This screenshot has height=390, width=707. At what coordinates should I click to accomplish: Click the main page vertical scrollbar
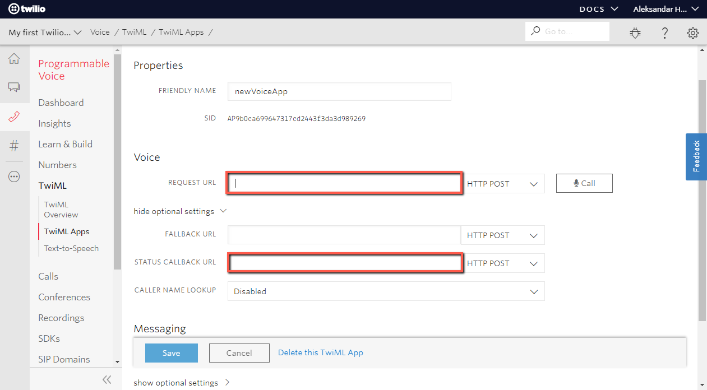pos(703,201)
